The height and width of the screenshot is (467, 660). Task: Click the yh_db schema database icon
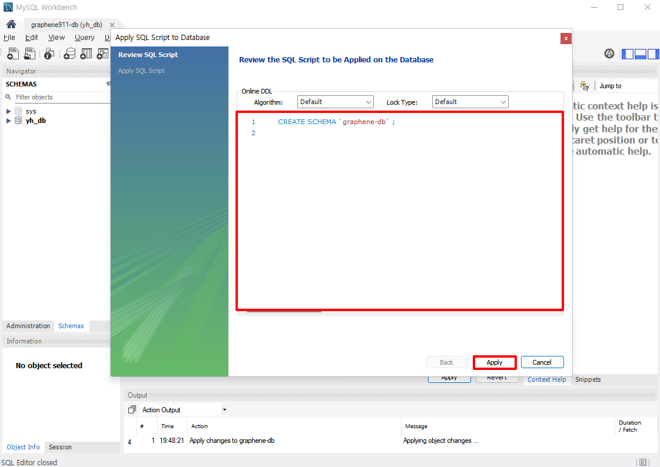pos(18,120)
